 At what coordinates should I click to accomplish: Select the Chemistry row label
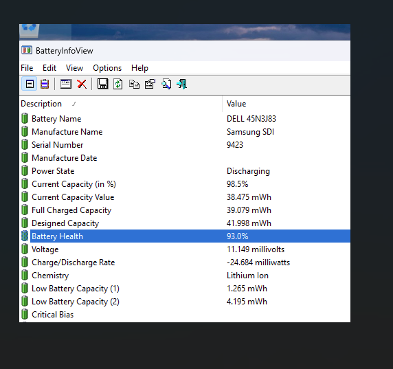(x=50, y=276)
